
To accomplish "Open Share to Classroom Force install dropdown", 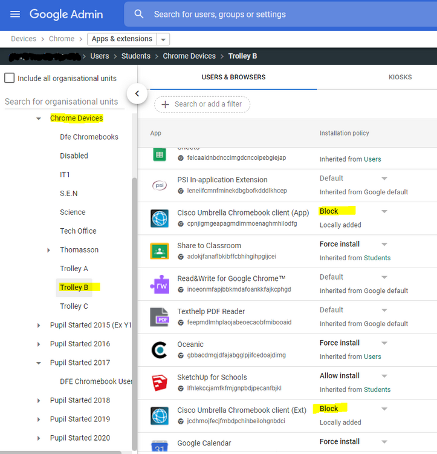I will click(x=384, y=245).
